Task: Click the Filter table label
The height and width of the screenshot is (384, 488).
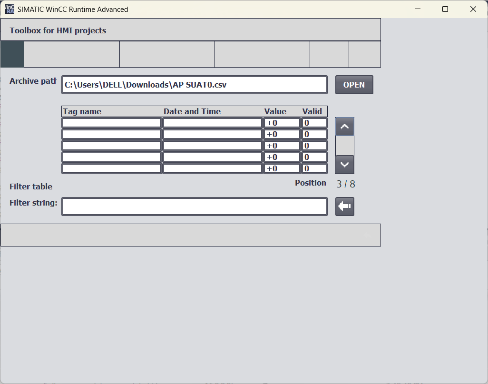Action: click(x=31, y=187)
